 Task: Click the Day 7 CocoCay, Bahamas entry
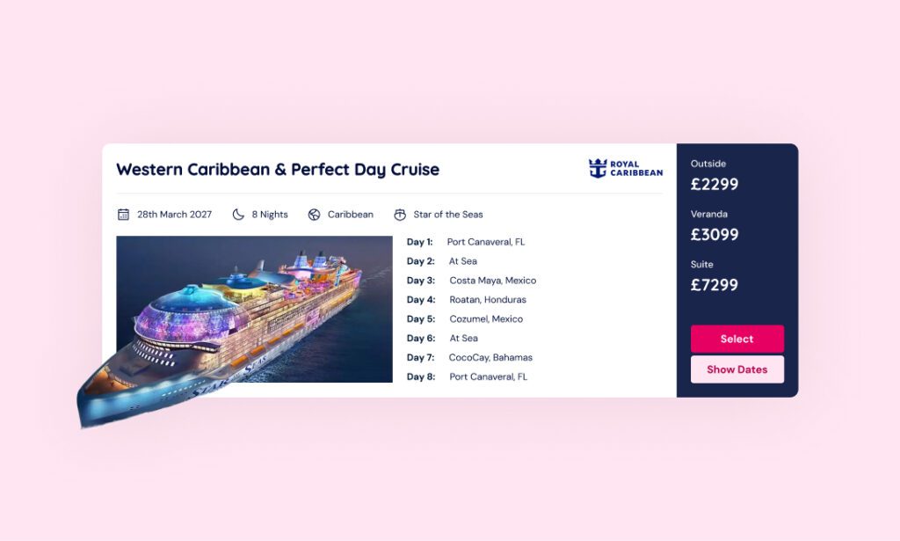469,357
